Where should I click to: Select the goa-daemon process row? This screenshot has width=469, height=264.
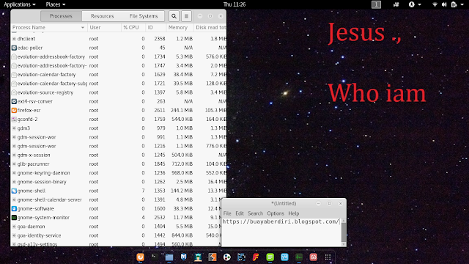click(116, 227)
